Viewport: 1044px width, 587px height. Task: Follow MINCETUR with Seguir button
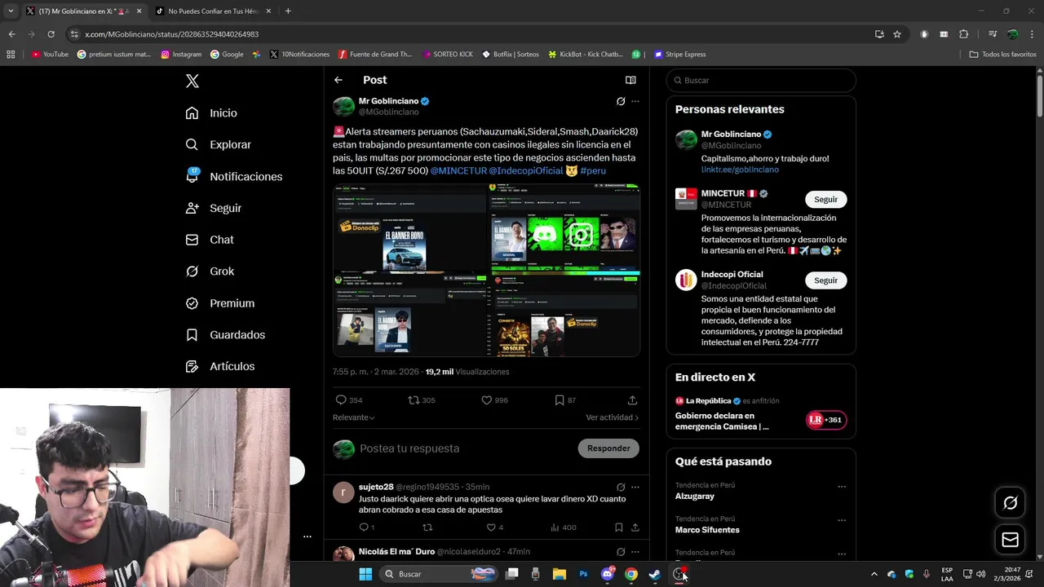click(x=825, y=200)
